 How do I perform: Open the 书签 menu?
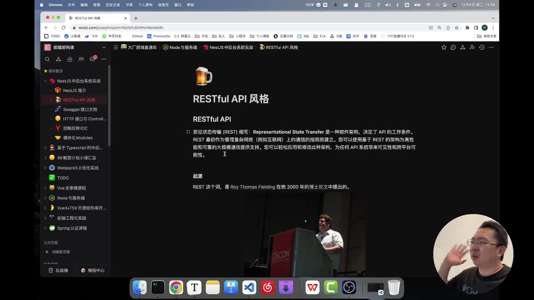pos(129,5)
